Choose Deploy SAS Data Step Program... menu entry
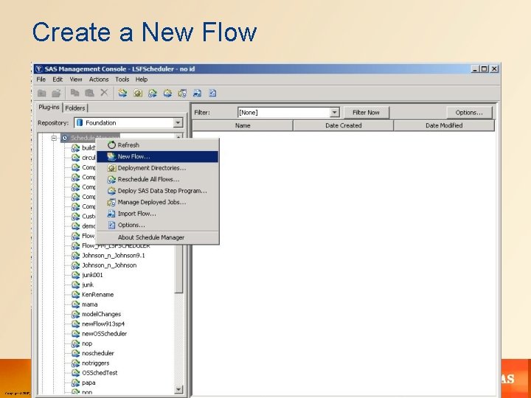531x398 pixels. coord(158,191)
